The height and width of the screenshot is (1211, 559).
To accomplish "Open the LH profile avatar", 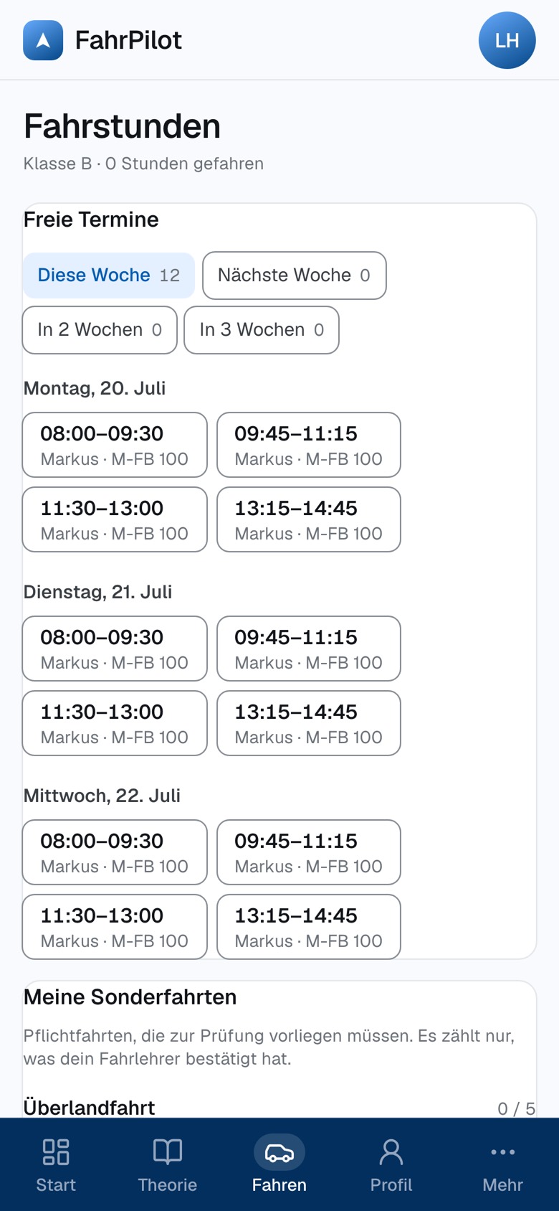I will tap(507, 40).
